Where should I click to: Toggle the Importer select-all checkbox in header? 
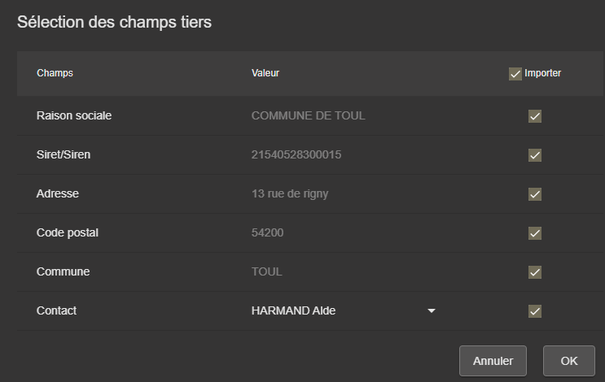[515, 74]
